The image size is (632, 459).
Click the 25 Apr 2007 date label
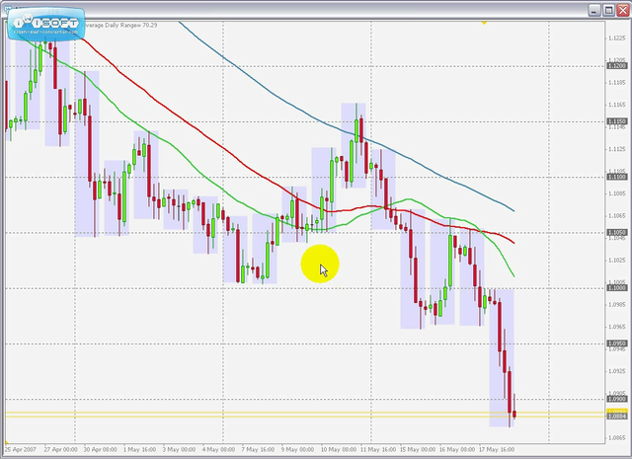coord(21,449)
